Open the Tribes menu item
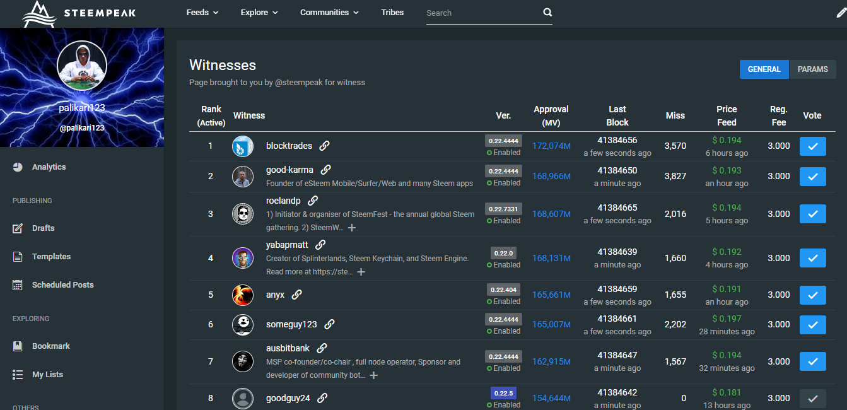The width and height of the screenshot is (847, 410). (x=392, y=13)
